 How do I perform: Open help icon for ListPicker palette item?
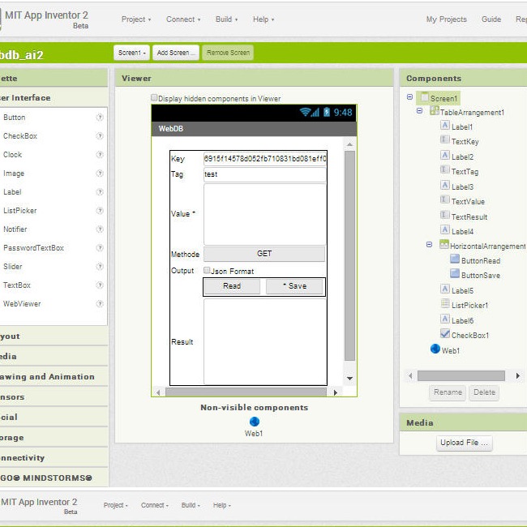(x=100, y=211)
